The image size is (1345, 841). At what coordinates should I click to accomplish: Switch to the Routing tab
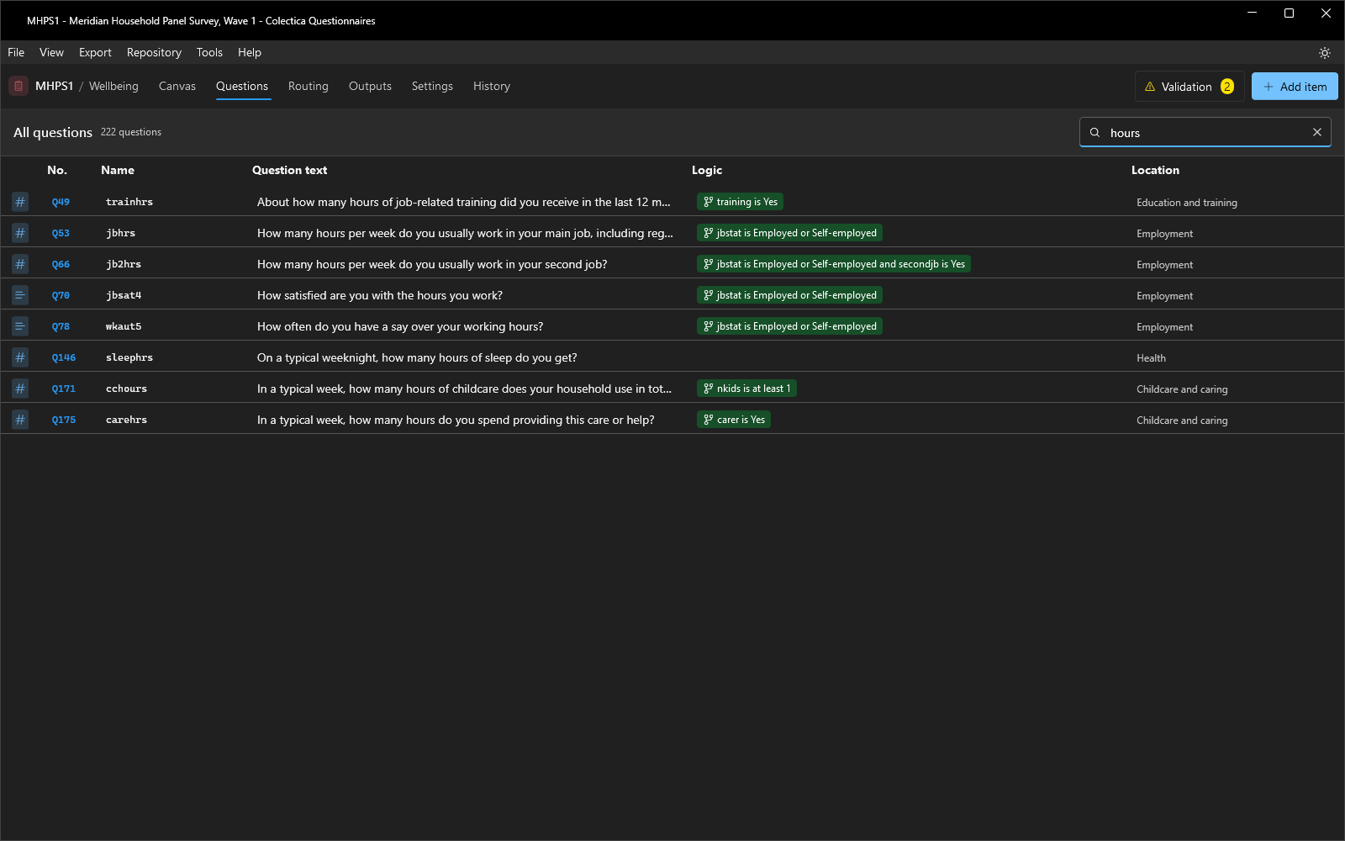point(309,86)
